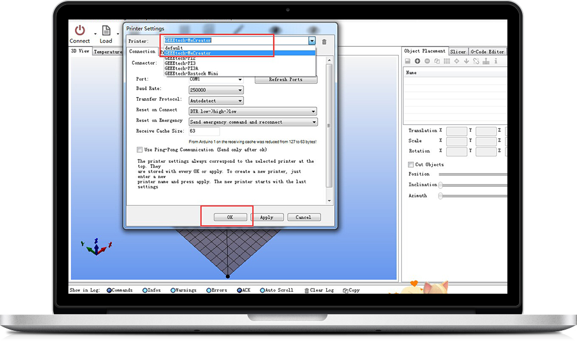Screen dimensions: 577x341
Task: Select GEEEtech-PI3 in printer list
Action: [239, 64]
